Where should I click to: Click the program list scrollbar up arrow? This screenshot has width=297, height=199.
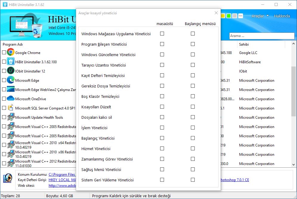[x=293, y=44]
